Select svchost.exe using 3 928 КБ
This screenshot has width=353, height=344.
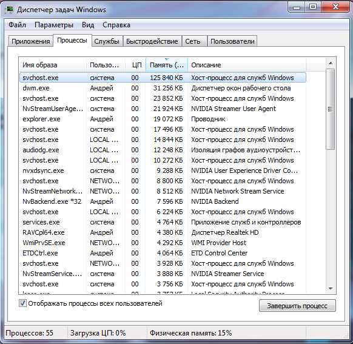tap(163, 263)
